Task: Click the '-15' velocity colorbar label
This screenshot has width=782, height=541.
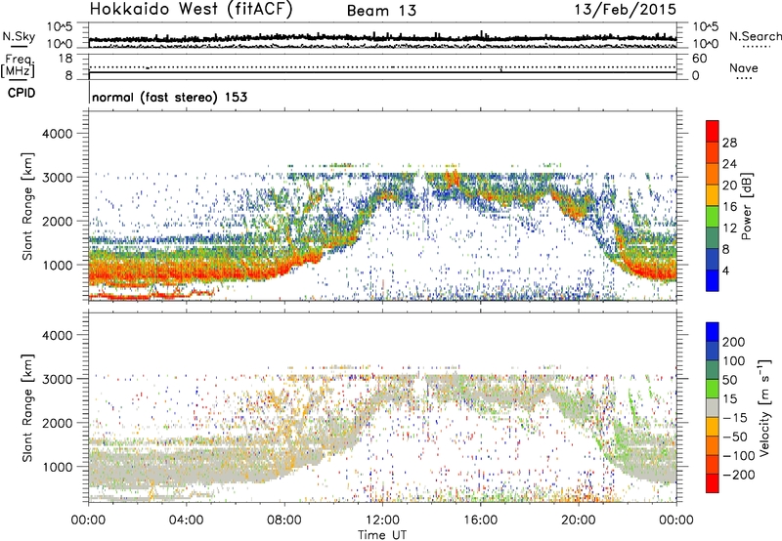Action: click(735, 417)
